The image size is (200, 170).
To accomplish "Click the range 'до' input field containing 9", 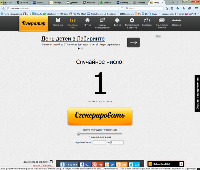I will tap(117, 142).
